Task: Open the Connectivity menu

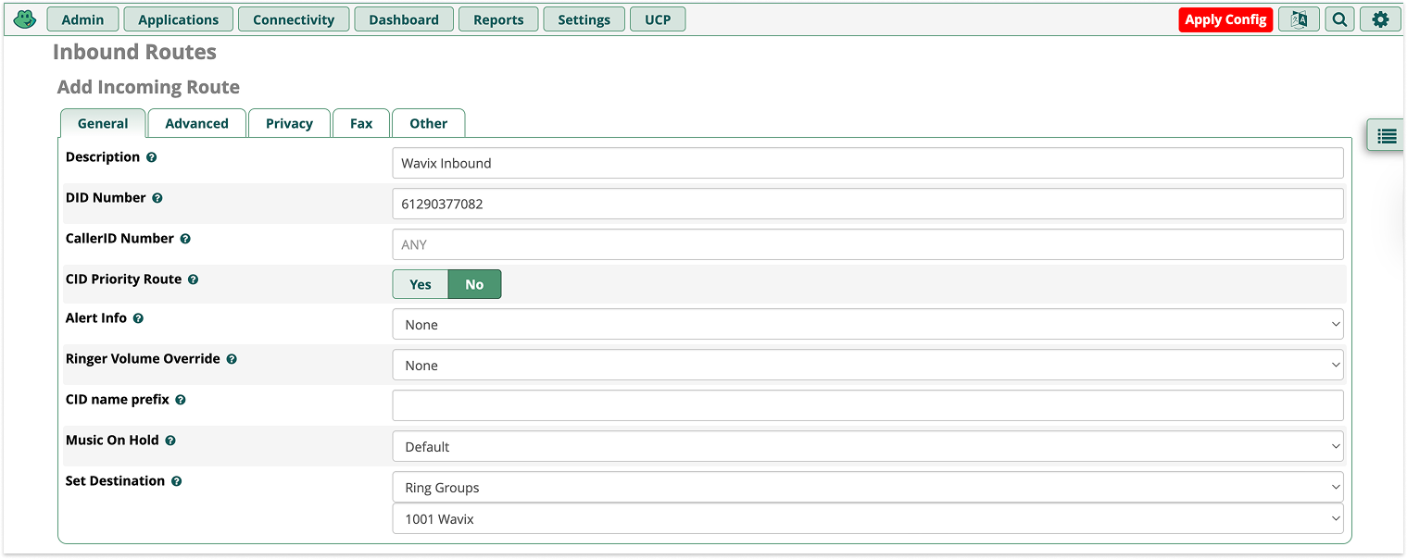Action: 294,19
